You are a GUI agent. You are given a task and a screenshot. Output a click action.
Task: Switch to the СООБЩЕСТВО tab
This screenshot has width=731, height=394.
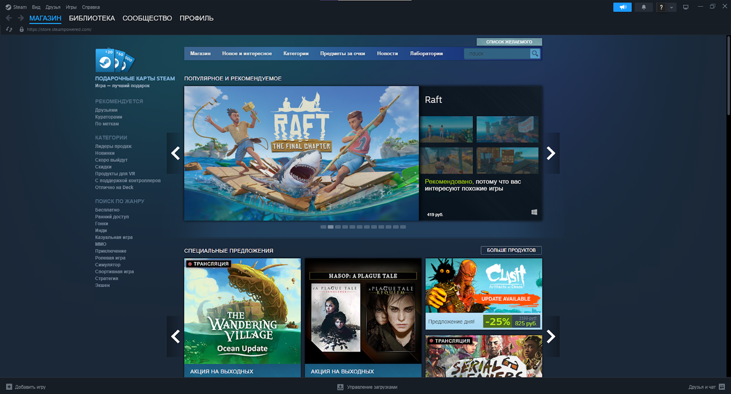point(147,18)
